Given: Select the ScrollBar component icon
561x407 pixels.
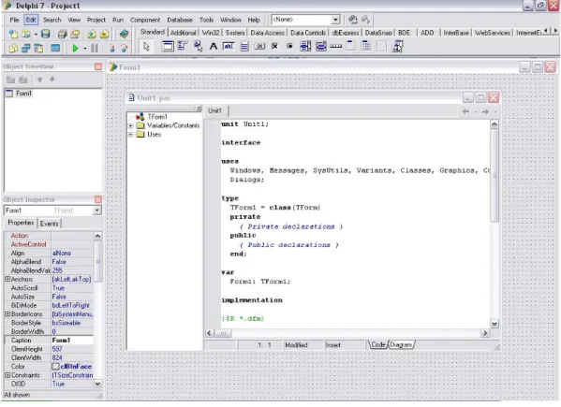Looking at the screenshot, I should [336, 46].
